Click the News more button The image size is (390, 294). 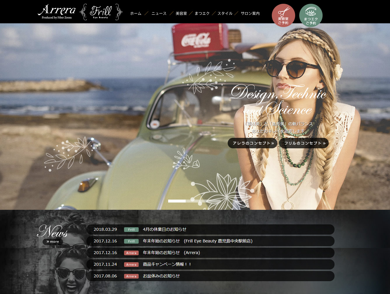(53, 242)
